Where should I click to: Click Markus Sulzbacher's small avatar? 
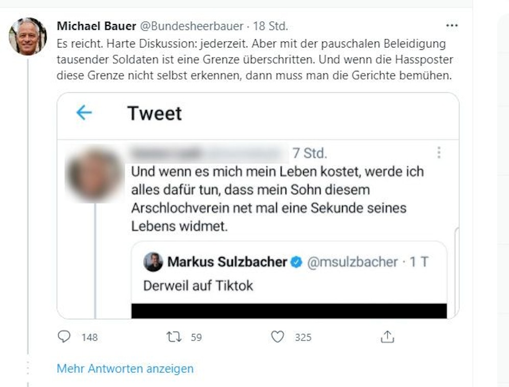[153, 262]
